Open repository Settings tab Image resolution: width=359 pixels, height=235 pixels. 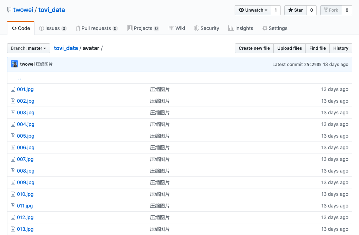click(275, 28)
